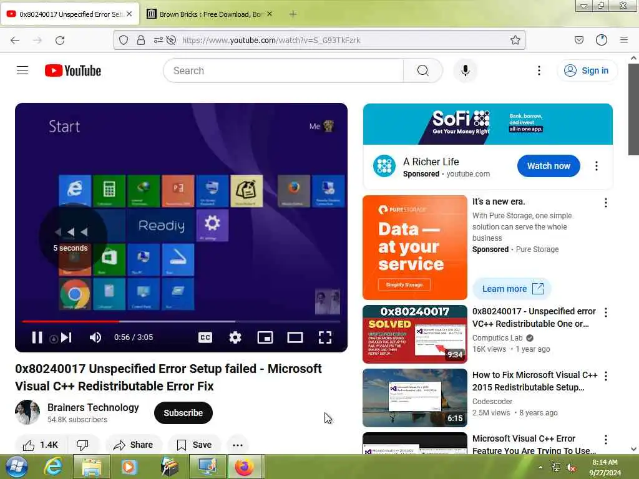Click the search magnifier button
The width and height of the screenshot is (639, 479).
(422, 70)
